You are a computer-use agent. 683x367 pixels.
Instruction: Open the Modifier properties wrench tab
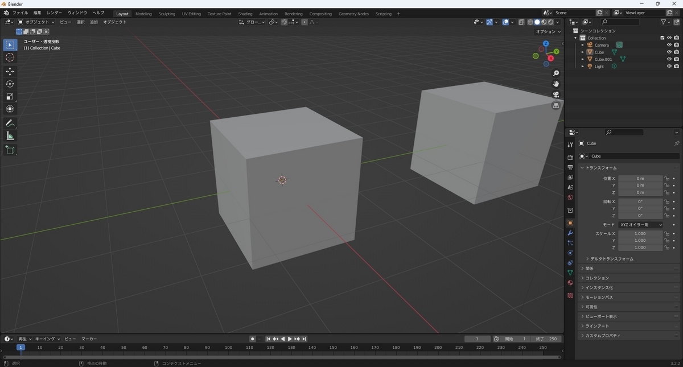pyautogui.click(x=569, y=233)
